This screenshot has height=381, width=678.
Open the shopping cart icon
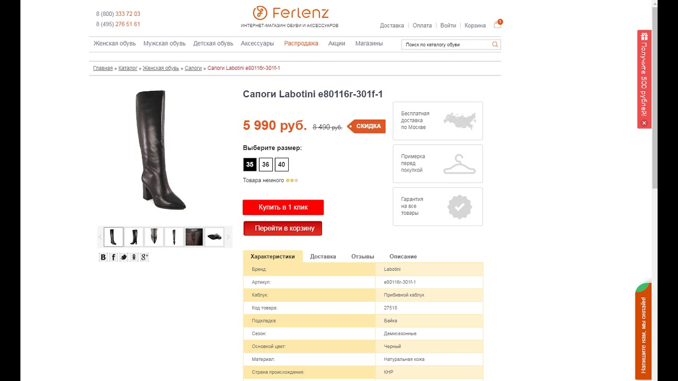coord(497,24)
